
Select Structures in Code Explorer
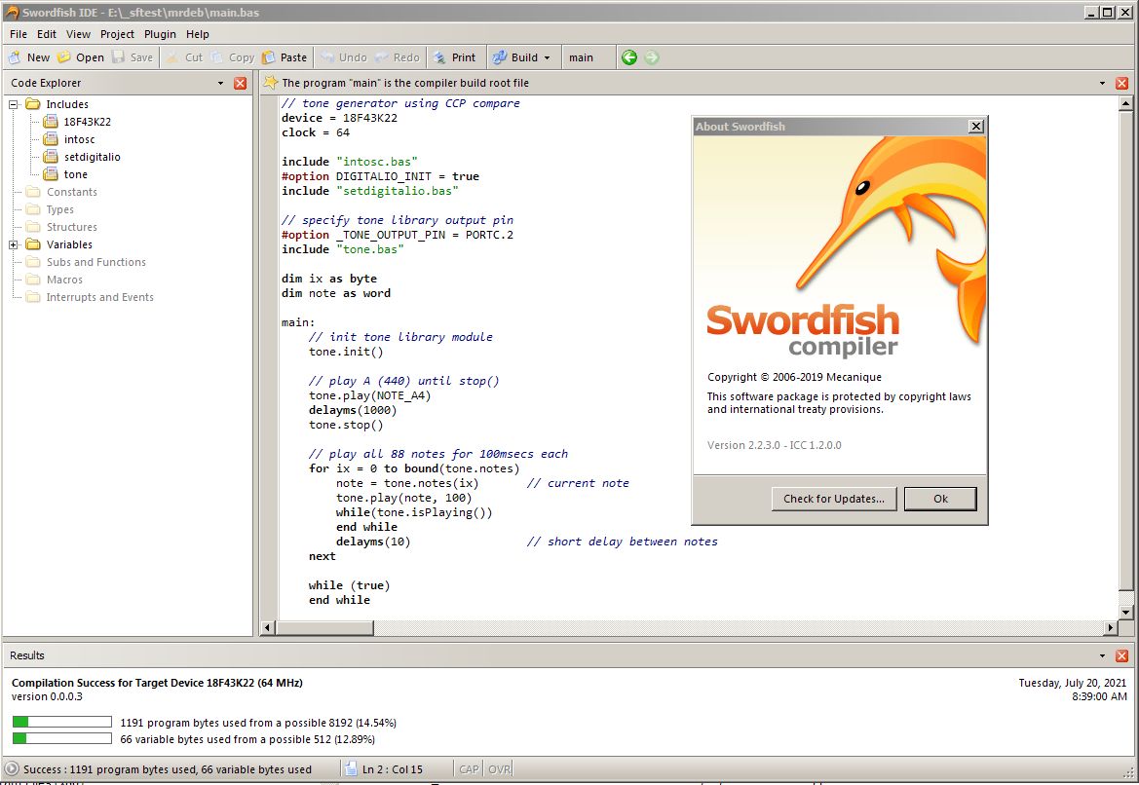pyautogui.click(x=72, y=227)
